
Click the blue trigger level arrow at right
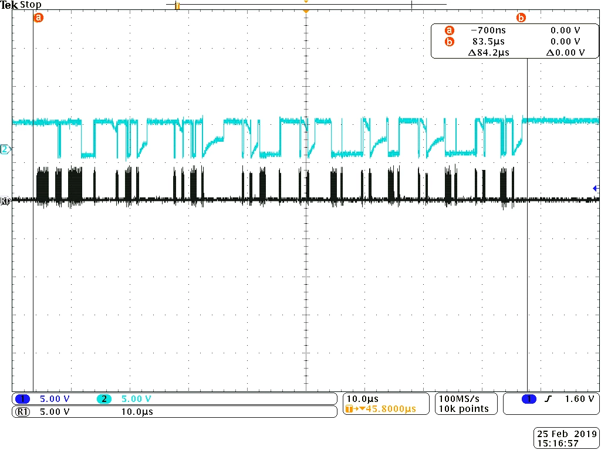click(x=596, y=188)
